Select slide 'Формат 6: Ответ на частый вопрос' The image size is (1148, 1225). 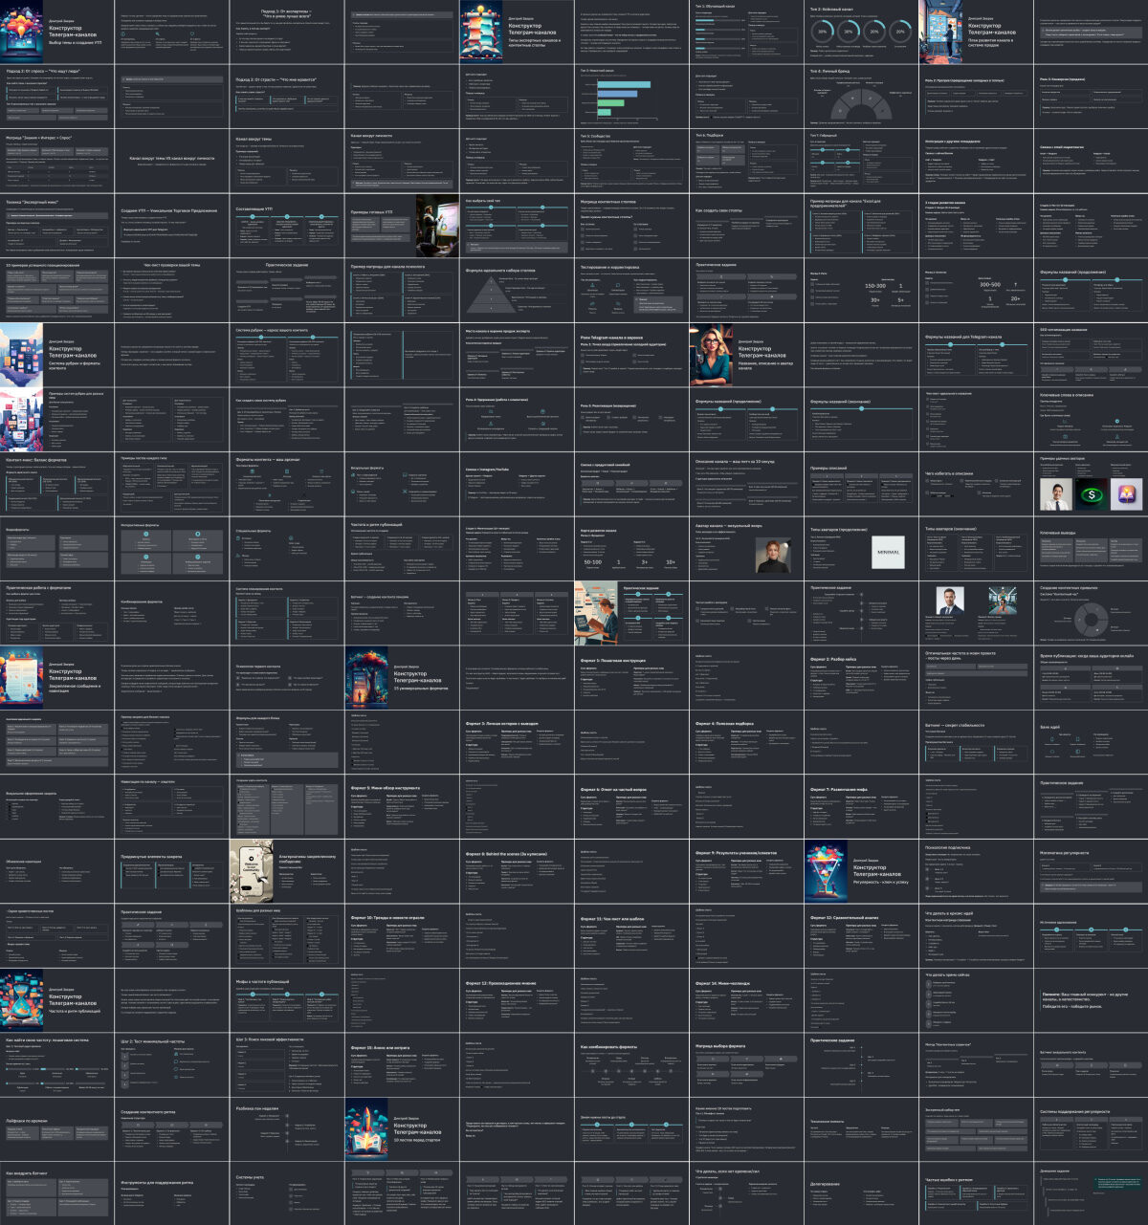click(631, 806)
